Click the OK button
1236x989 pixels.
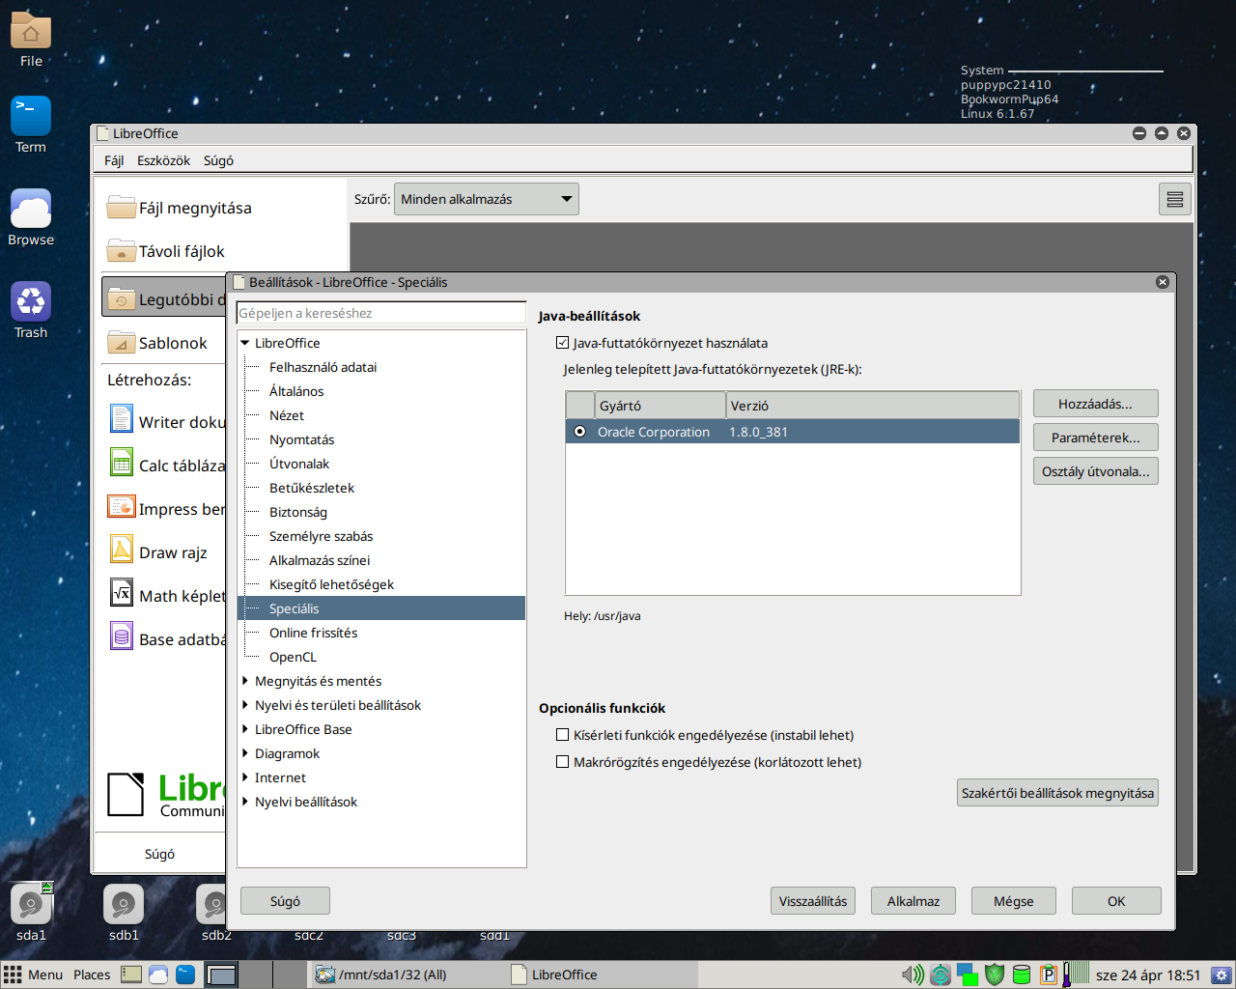1116,901
